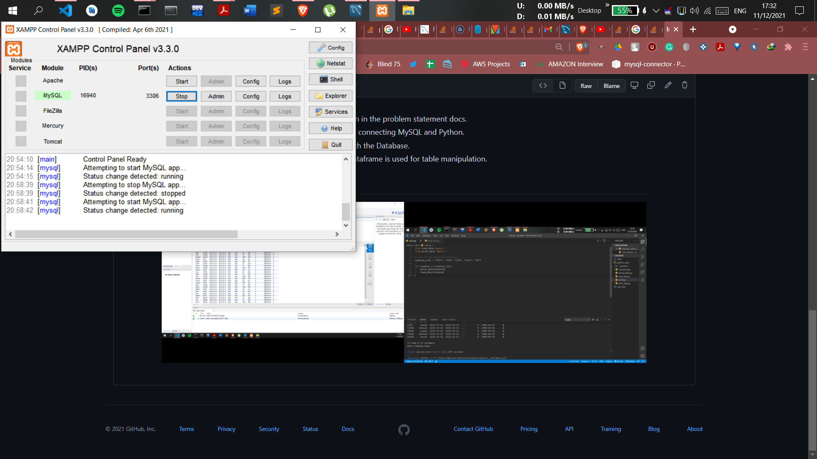
Task: Click the log panel scroll-down arrow
Action: click(346, 225)
